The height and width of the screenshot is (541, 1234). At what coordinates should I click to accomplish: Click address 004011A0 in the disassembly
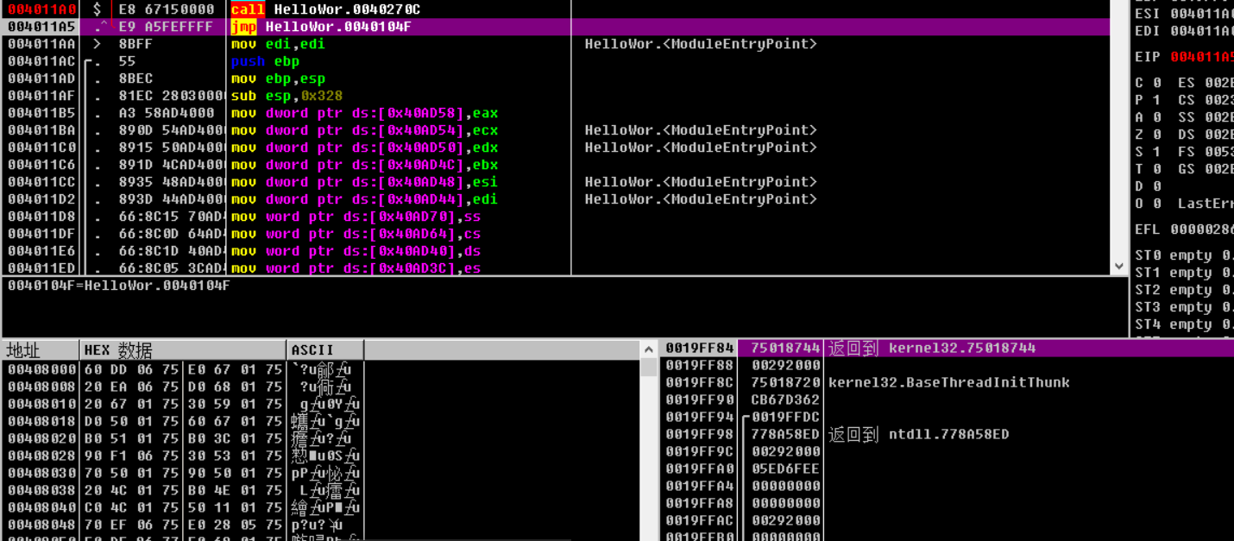[42, 9]
